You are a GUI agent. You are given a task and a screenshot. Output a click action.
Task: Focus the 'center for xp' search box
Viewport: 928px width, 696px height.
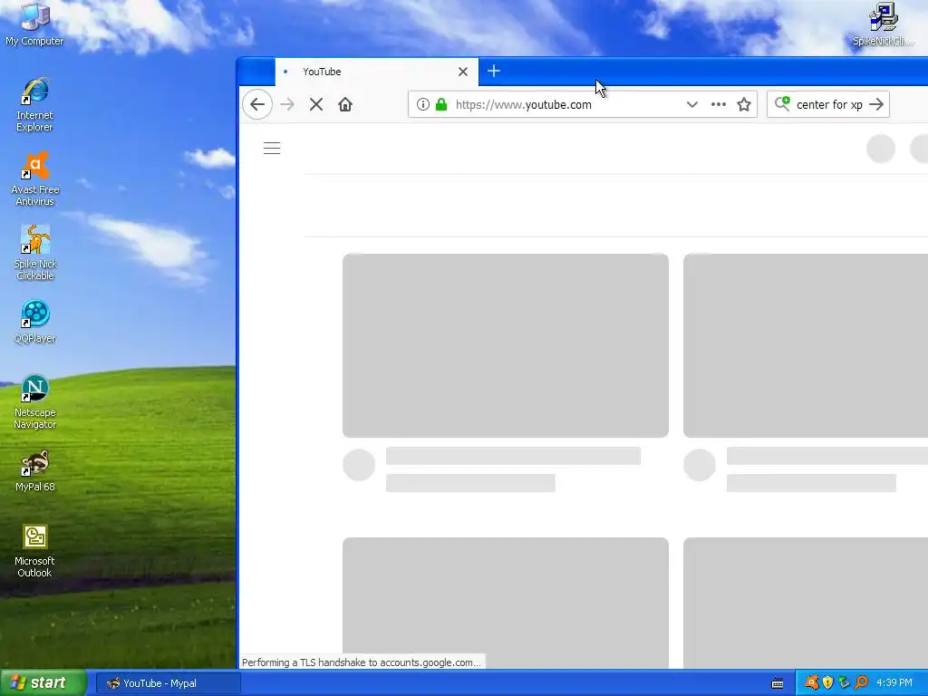829,105
